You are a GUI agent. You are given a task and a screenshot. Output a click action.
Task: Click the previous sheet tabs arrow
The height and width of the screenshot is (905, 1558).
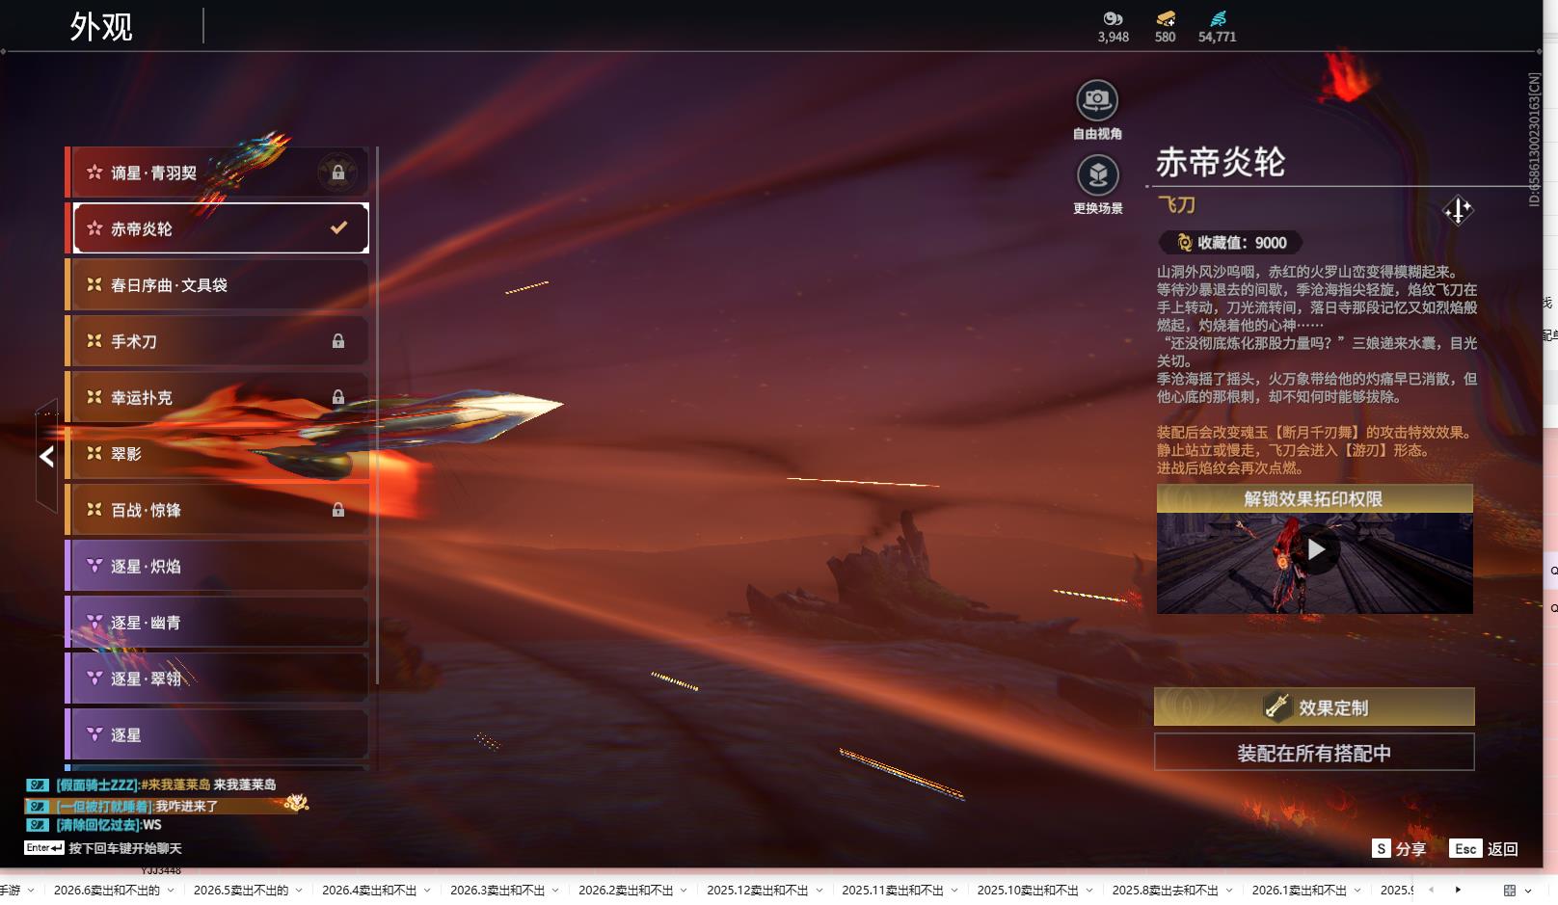pos(1431,890)
